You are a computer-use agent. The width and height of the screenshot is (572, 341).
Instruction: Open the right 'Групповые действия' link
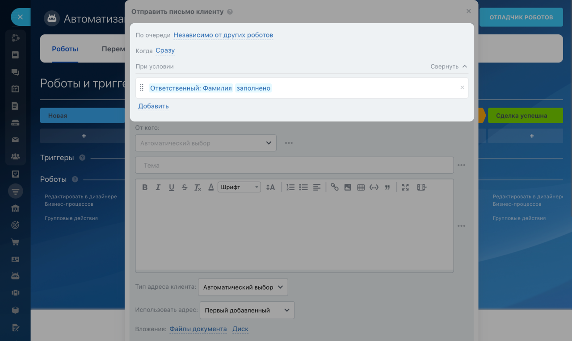pos(519,218)
